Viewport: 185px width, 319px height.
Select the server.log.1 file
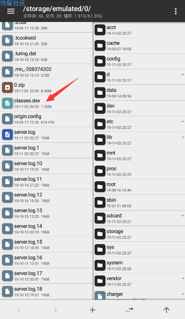(46, 150)
